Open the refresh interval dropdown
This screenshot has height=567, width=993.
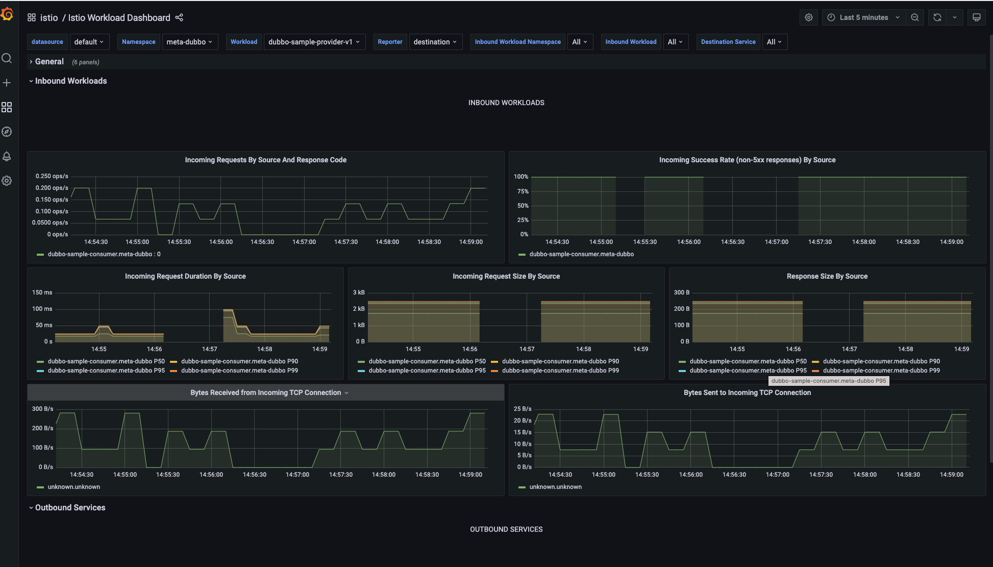[x=955, y=17]
